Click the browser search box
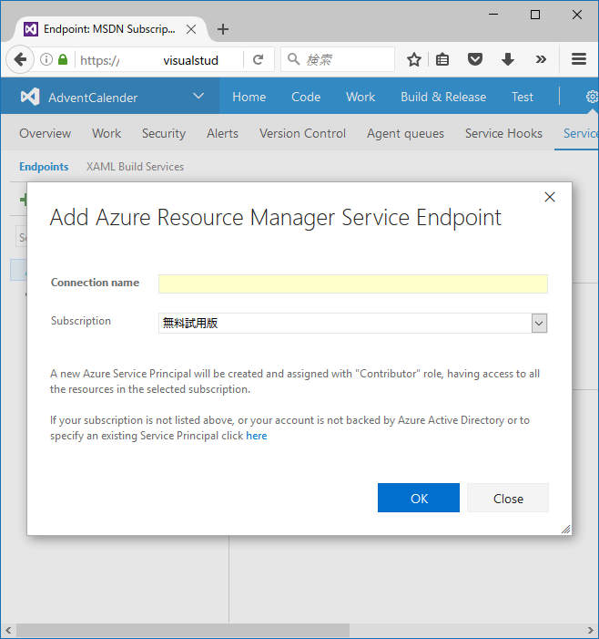The width and height of the screenshot is (599, 639). point(338,60)
